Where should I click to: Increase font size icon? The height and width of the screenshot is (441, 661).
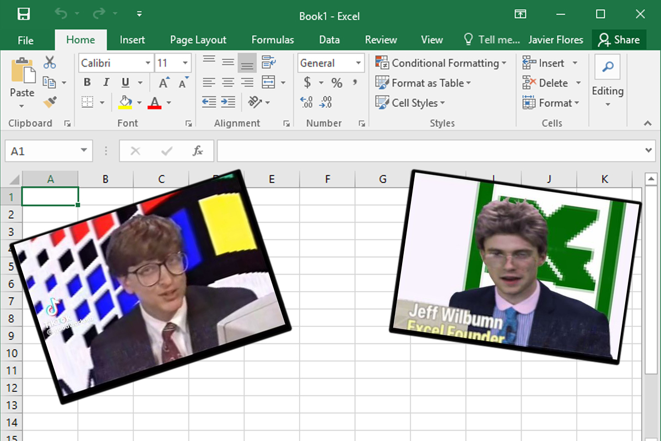tap(164, 83)
